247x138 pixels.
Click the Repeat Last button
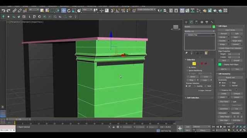point(230,77)
